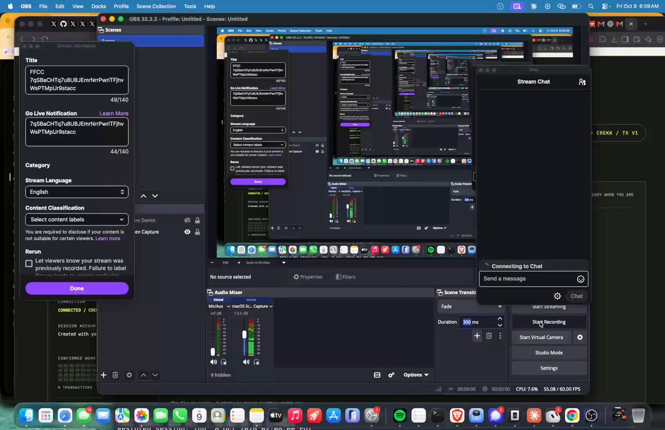Click the stream Title text field
The width and height of the screenshot is (665, 430).
77,80
